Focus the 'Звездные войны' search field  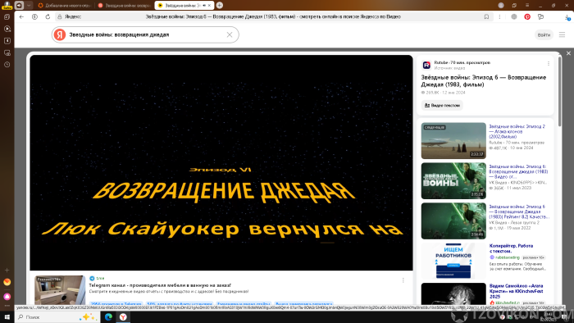[x=144, y=34]
